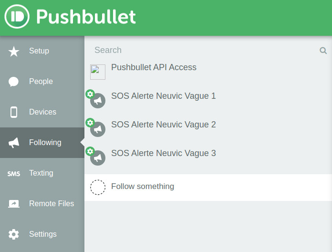Open the Setup menu item
This screenshot has width=332, height=252.
click(39, 51)
